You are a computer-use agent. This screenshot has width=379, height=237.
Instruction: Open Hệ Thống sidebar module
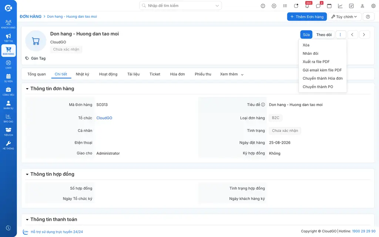point(8,145)
